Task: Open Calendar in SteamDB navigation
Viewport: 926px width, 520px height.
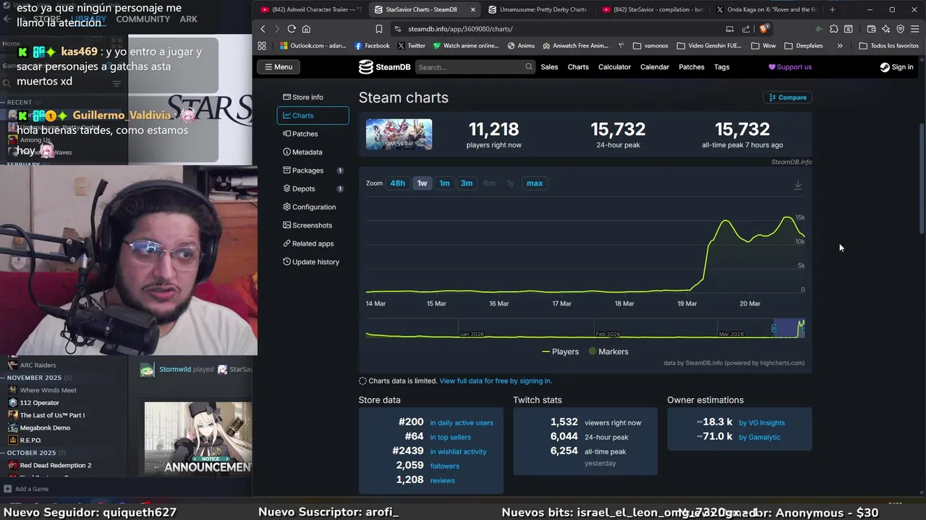Action: coord(655,67)
